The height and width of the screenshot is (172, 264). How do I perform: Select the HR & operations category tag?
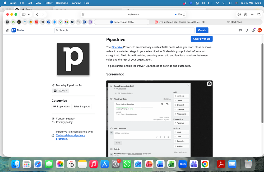(x=62, y=106)
